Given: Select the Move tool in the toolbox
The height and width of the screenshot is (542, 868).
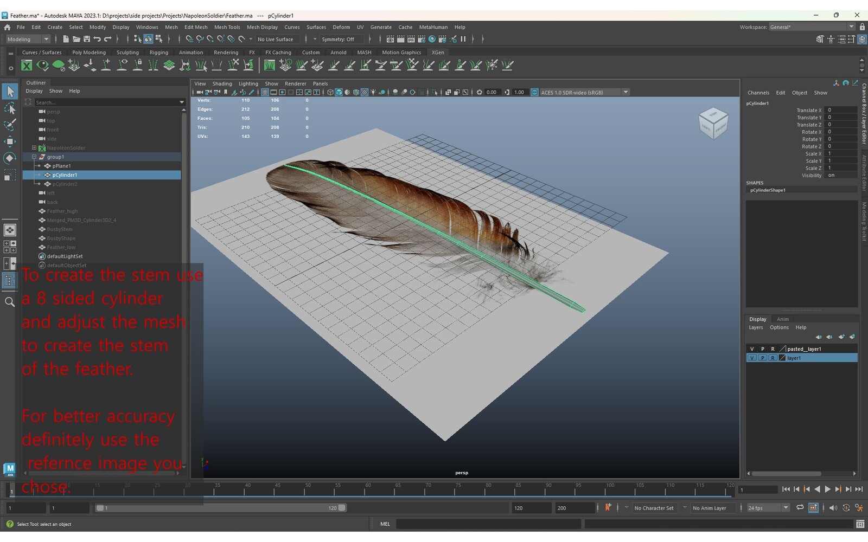Looking at the screenshot, I should coord(10,141).
